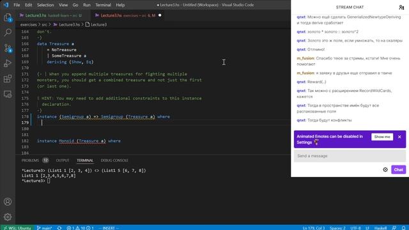This screenshot has height=230, width=409.
Task: Open the Go menu
Action: (75, 5)
